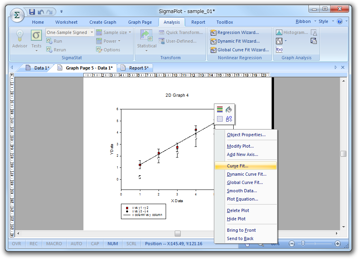This screenshot has width=359, height=259.
Task: Choose Plot Equation... in the context menu
Action: [246, 199]
